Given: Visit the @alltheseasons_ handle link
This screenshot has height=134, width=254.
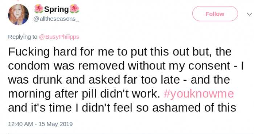Looking at the screenshot, I should [56, 19].
